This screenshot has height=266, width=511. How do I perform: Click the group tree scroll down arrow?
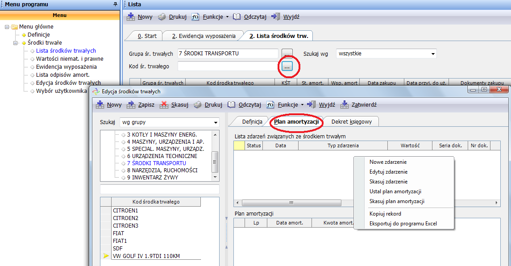click(215, 177)
